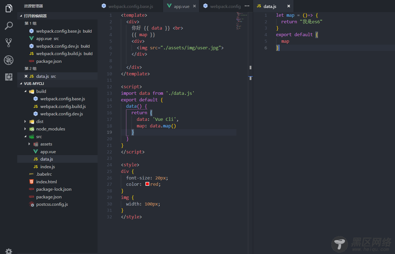Collapse the build folder
This screenshot has width=395, height=254.
point(25,91)
